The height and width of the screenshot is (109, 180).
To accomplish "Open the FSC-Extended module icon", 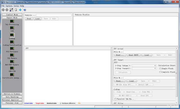I will pyautogui.click(x=12, y=48).
